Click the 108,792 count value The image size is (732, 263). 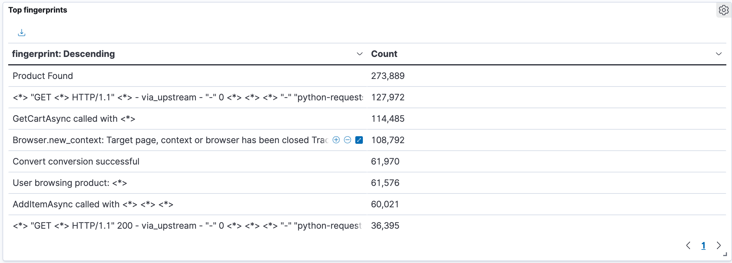click(x=388, y=140)
